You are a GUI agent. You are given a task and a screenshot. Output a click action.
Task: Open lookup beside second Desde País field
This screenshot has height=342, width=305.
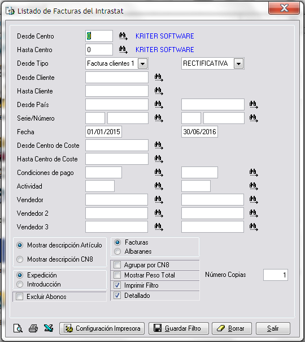pos(254,105)
